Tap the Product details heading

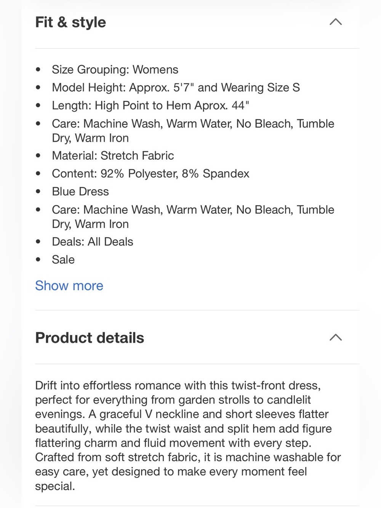[90, 338]
